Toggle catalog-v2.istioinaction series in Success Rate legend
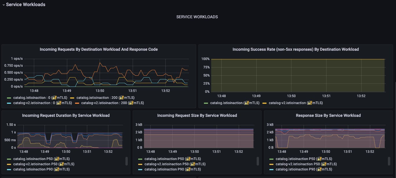The width and height of the screenshot is (396, 178). 296,103
